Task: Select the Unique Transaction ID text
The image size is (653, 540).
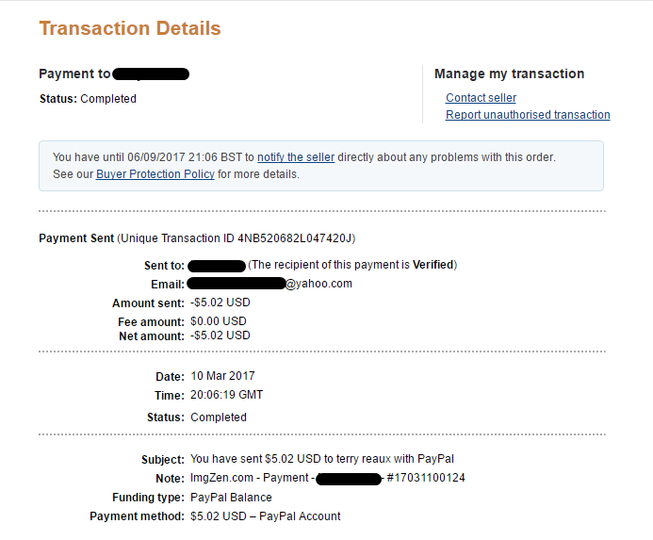Action: pyautogui.click(x=284, y=238)
